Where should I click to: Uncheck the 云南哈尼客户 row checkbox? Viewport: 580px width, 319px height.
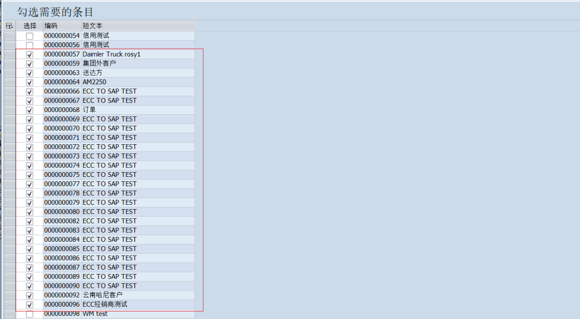pos(30,295)
